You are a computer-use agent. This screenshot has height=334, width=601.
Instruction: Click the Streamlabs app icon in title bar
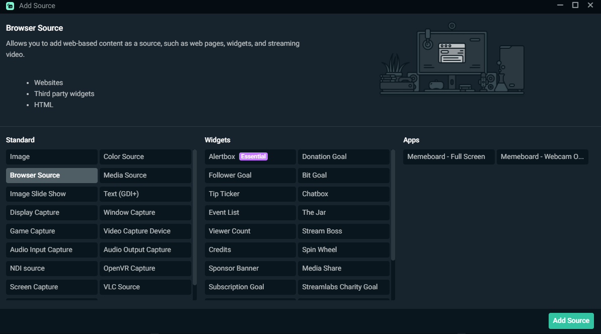click(10, 6)
